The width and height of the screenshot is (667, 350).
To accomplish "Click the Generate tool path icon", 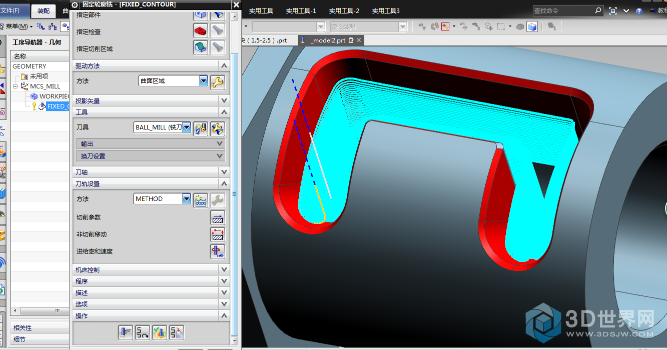I will (125, 332).
